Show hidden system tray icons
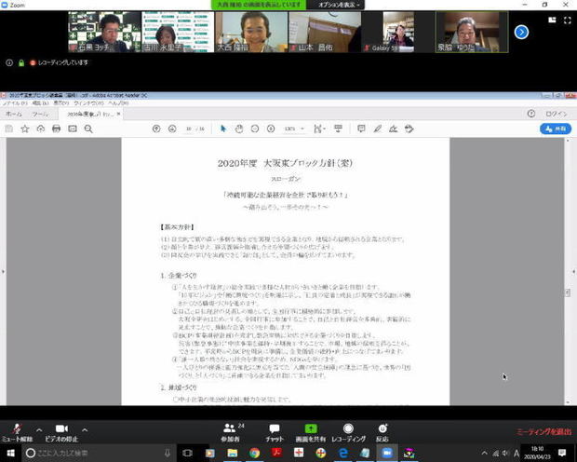 click(x=485, y=454)
